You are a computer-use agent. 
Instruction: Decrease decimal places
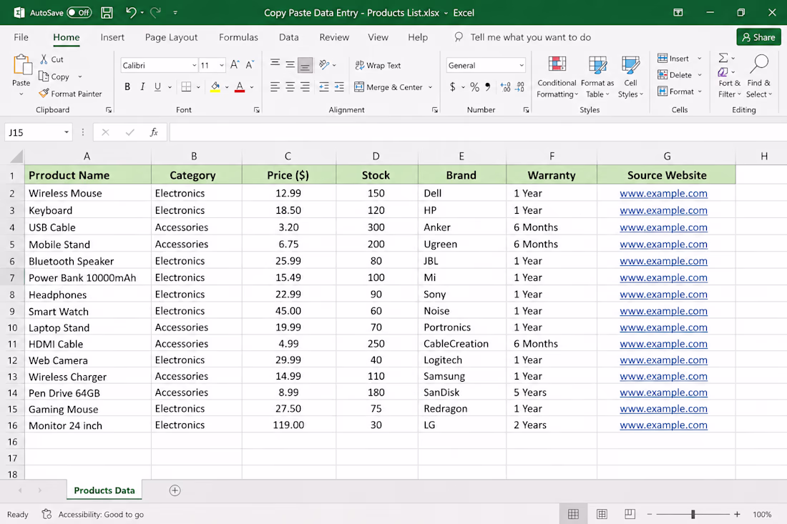(x=520, y=87)
